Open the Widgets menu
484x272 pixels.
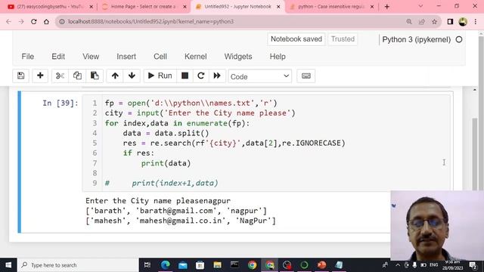[238, 57]
